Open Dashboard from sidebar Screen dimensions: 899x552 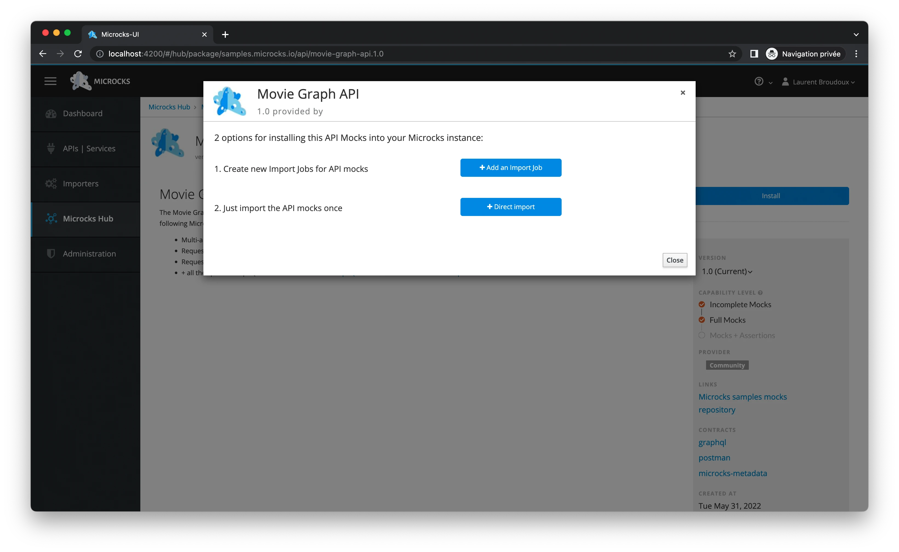click(82, 113)
